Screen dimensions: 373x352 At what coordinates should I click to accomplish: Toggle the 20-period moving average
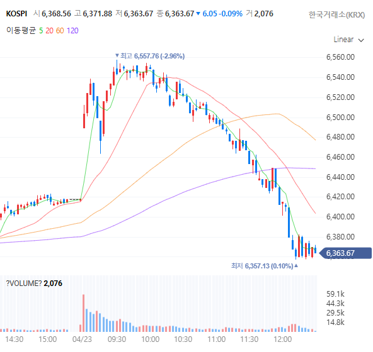[x=50, y=31]
